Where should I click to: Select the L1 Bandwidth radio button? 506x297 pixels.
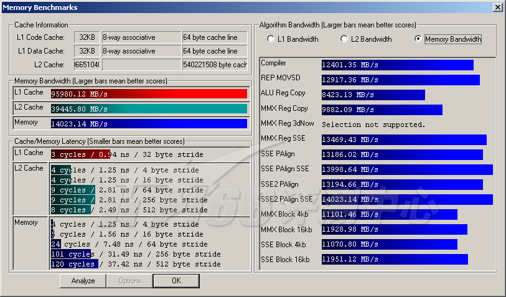[271, 39]
